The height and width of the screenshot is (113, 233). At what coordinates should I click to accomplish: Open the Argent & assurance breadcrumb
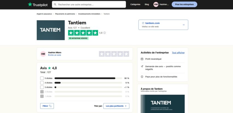point(44,14)
